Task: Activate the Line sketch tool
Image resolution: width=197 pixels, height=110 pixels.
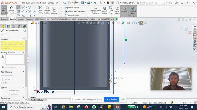Action: click(x=18, y=7)
